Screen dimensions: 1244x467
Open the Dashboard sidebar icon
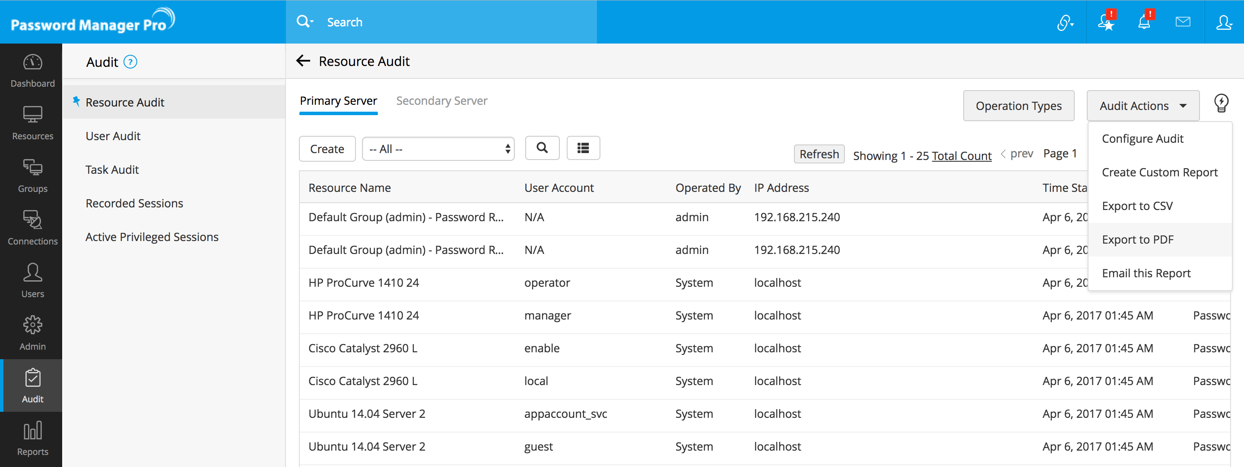pyautogui.click(x=32, y=70)
